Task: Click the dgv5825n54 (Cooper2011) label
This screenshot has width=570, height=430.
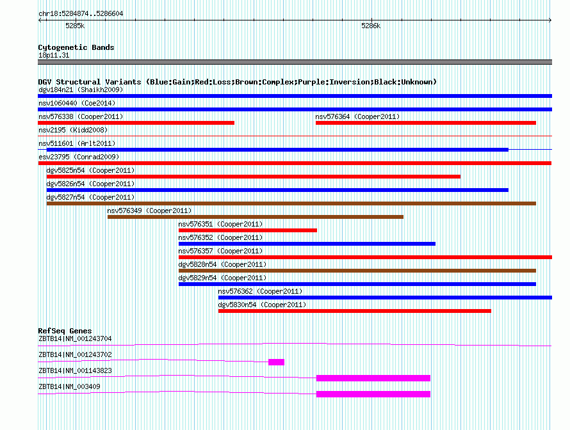Action: tap(90, 170)
